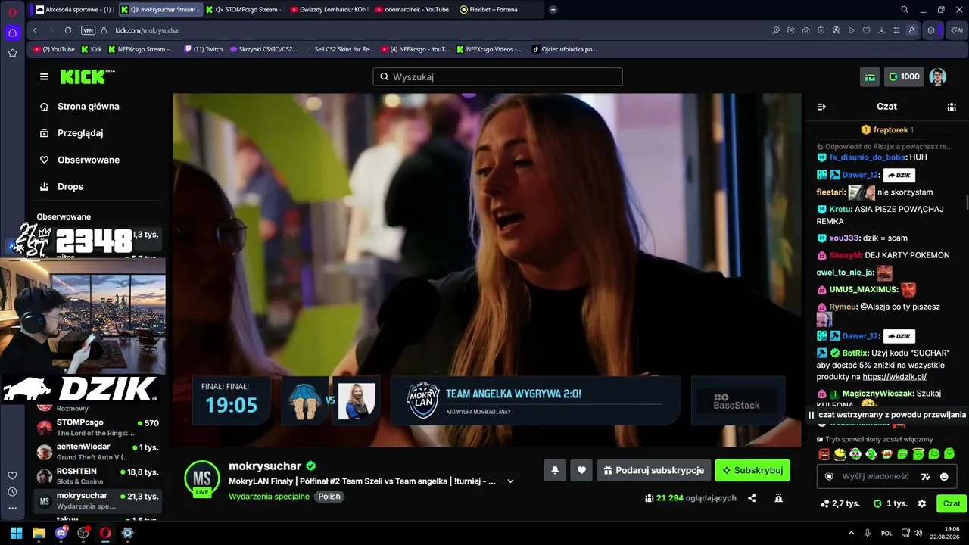The width and height of the screenshot is (969, 545).
Task: Open the Ojciec ufoludka bookmark
Action: pyautogui.click(x=564, y=49)
